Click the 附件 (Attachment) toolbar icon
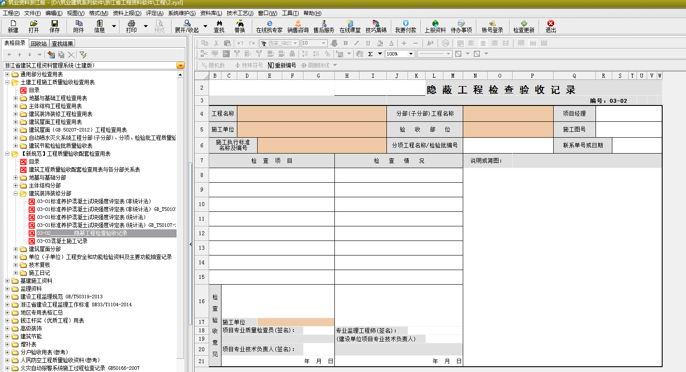 click(79, 26)
